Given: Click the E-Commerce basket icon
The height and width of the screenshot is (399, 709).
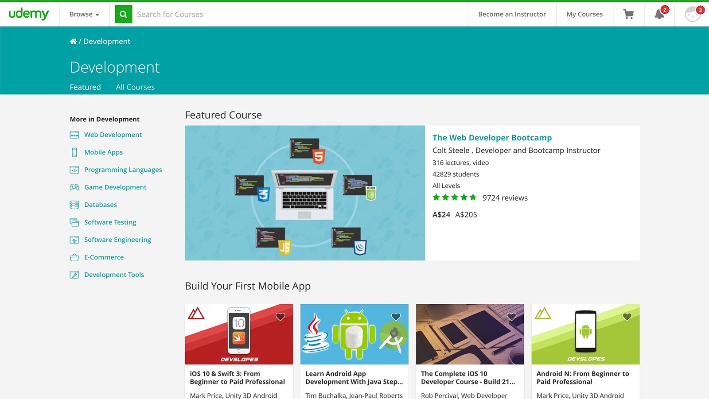Looking at the screenshot, I should click(74, 257).
